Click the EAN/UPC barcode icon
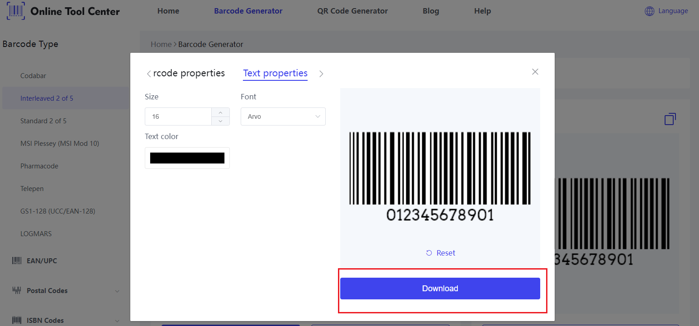The width and height of the screenshot is (699, 326). coord(17,261)
